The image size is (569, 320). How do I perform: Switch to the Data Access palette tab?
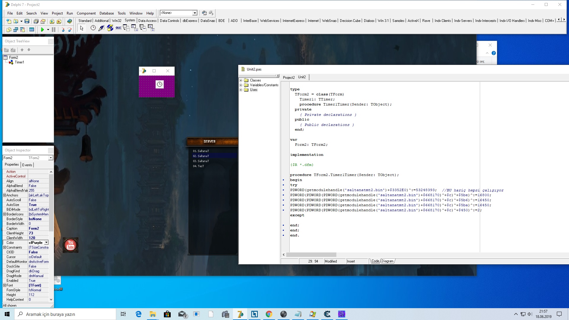click(147, 21)
